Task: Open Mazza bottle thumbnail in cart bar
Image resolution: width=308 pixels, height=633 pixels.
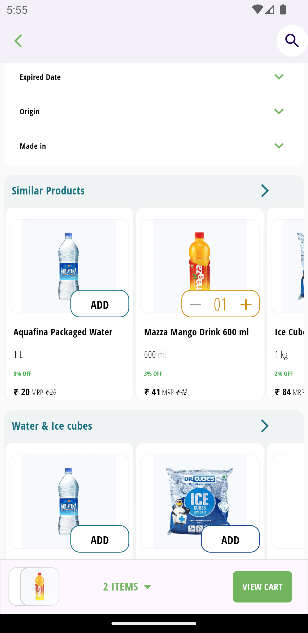Action: click(x=40, y=587)
